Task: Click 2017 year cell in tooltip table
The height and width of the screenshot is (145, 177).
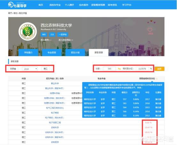Action: pyautogui.click(x=147, y=99)
